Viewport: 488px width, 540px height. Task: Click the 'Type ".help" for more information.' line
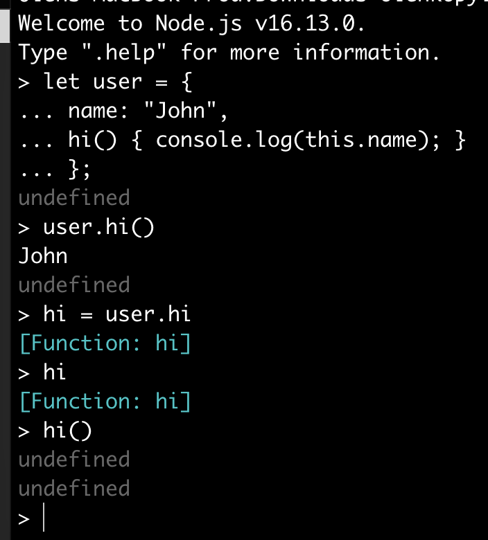[229, 53]
